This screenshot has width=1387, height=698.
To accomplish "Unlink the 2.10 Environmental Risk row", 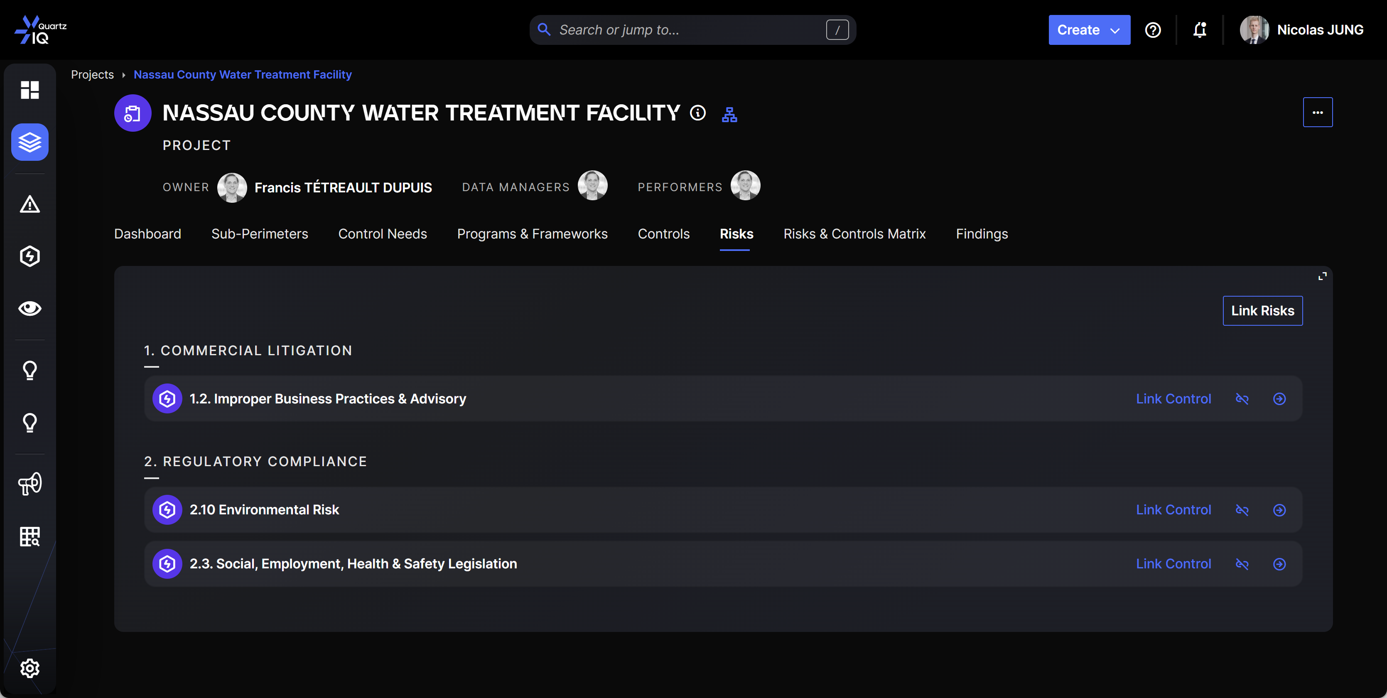I will pyautogui.click(x=1242, y=509).
